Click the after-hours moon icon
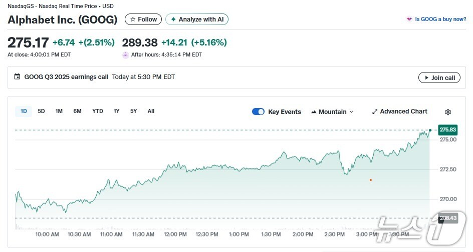 pos(125,55)
